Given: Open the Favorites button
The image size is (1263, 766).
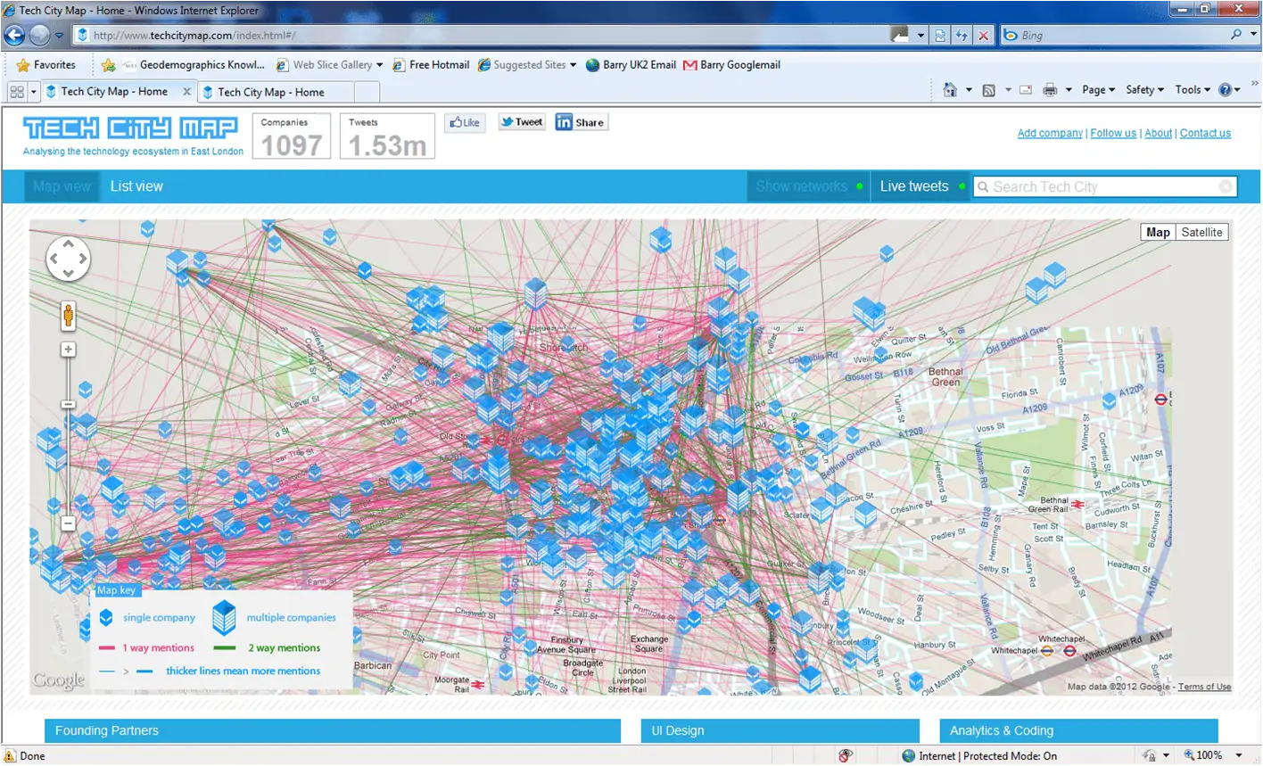Looking at the screenshot, I should [45, 65].
